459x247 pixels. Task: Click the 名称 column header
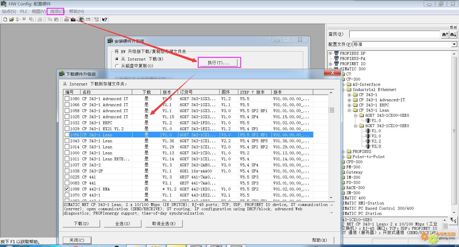pos(106,92)
